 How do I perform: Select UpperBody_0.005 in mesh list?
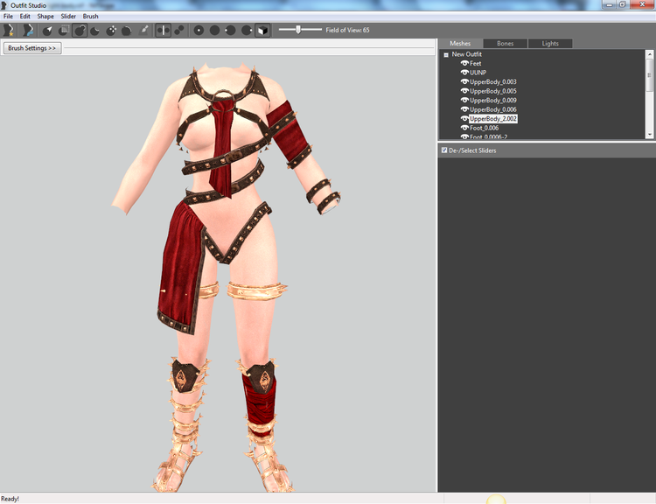(x=492, y=91)
